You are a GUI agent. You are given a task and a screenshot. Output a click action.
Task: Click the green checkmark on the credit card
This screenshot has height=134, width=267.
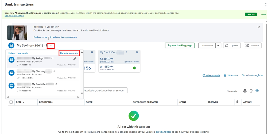(x=134, y=68)
